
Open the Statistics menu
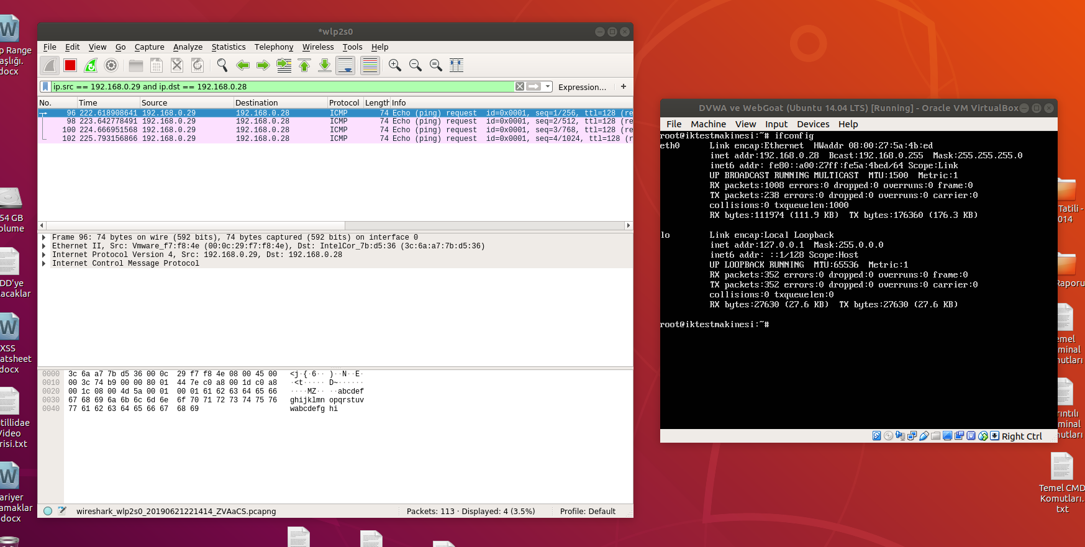click(228, 47)
